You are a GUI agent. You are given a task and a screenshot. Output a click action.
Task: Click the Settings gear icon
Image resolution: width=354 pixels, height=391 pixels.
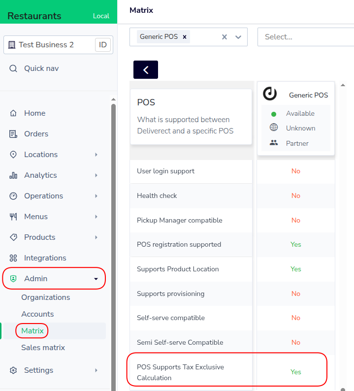[x=13, y=370]
